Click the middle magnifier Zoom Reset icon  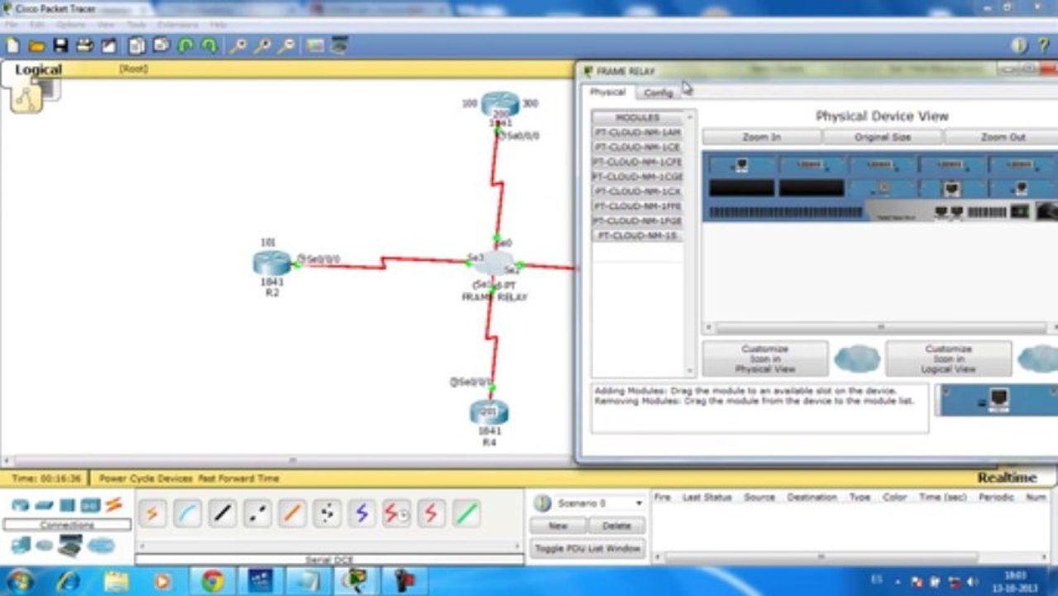coord(262,46)
